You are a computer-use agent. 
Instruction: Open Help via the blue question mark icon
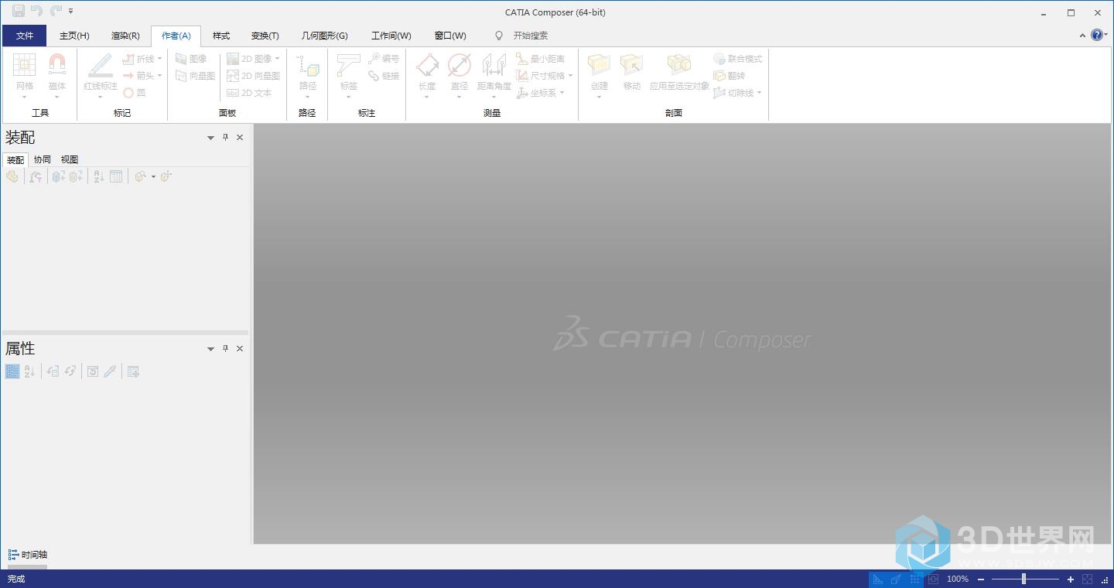[x=1097, y=35]
